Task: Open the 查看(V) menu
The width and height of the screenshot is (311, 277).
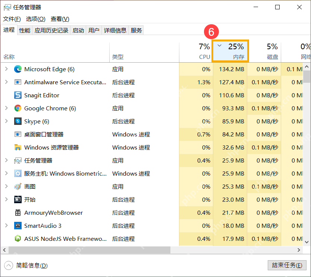Action: coord(60,19)
